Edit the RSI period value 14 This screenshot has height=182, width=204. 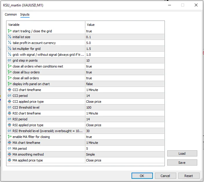(125, 119)
